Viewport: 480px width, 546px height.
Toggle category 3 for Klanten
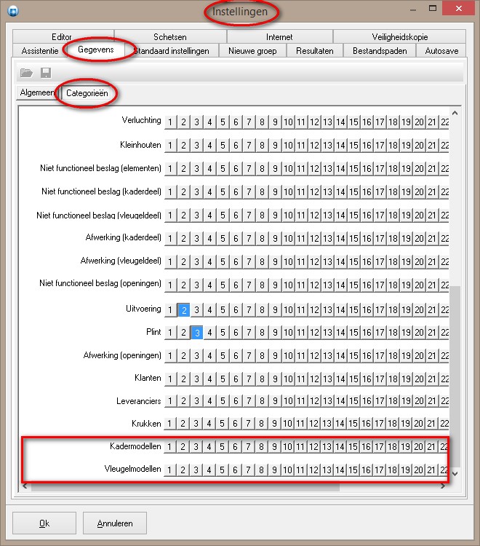coord(197,379)
